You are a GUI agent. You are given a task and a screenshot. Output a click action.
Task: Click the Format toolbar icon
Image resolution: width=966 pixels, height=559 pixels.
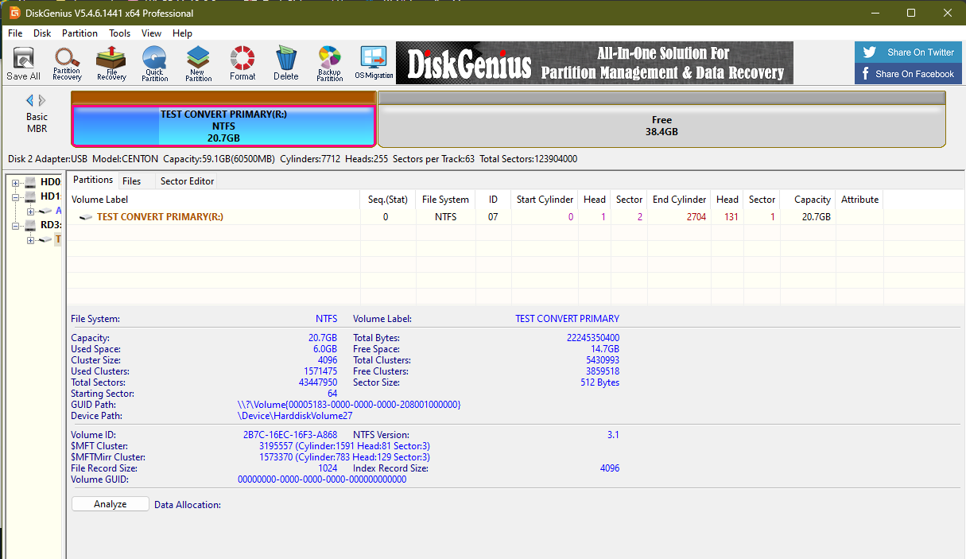click(x=242, y=64)
